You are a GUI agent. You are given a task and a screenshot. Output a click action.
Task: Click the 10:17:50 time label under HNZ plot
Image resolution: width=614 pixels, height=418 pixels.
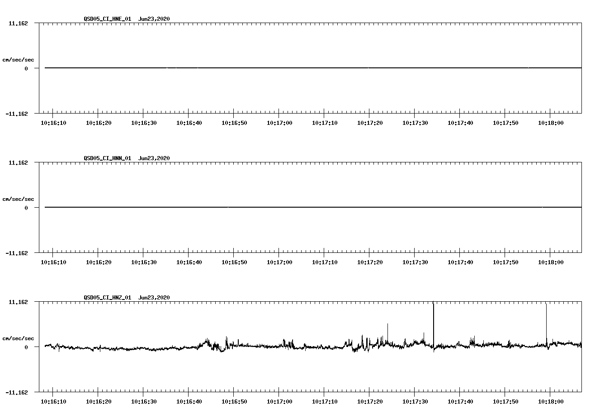point(505,402)
